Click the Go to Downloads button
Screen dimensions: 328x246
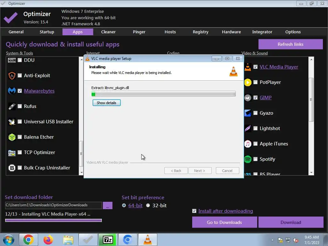225,222
